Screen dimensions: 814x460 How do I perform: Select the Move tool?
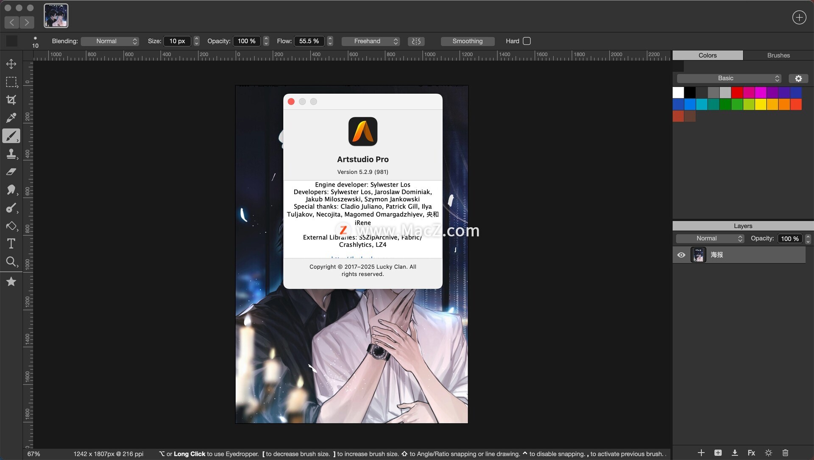[11, 64]
